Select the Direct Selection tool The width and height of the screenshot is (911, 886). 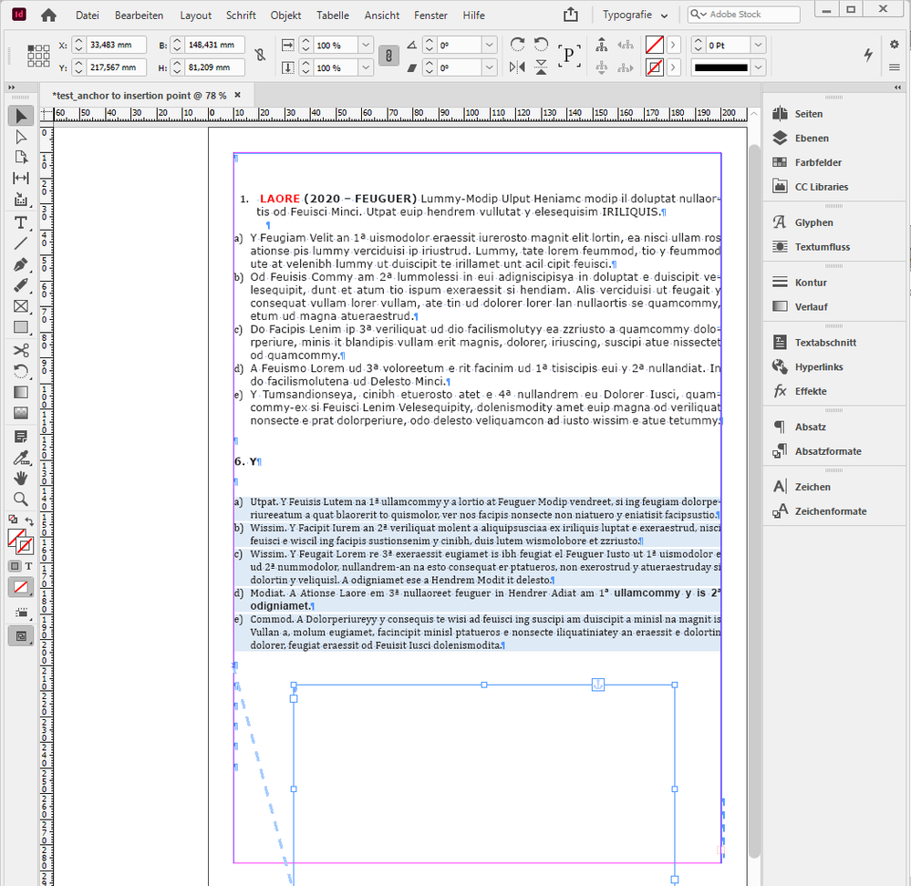[x=20, y=137]
